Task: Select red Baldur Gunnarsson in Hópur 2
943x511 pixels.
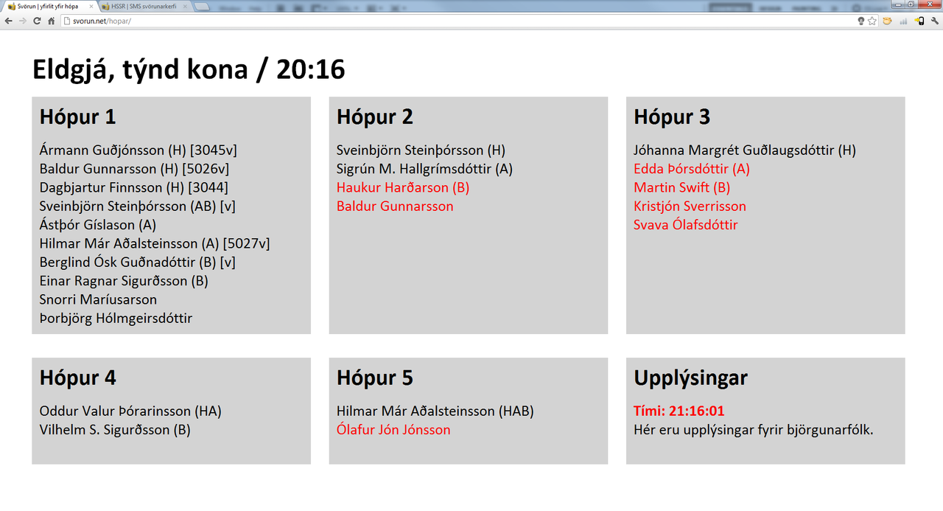Action: coord(395,206)
